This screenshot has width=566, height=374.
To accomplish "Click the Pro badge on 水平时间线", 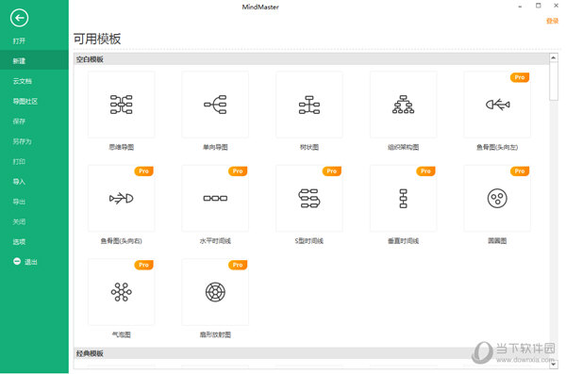I will pos(238,171).
